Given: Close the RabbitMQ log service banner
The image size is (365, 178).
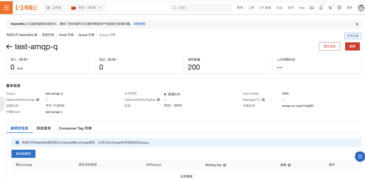Looking at the screenshot, I should click(357, 24).
